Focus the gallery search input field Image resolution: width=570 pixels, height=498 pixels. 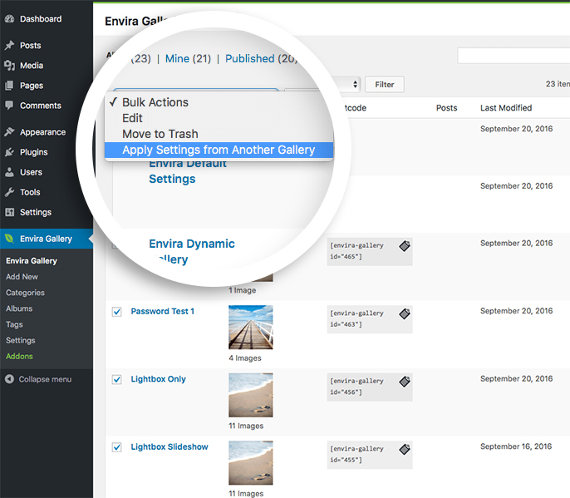point(513,56)
